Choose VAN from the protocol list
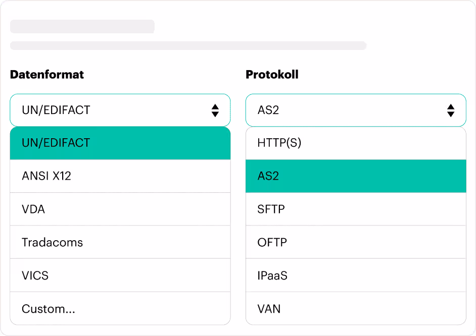This screenshot has width=476, height=336. point(356,308)
